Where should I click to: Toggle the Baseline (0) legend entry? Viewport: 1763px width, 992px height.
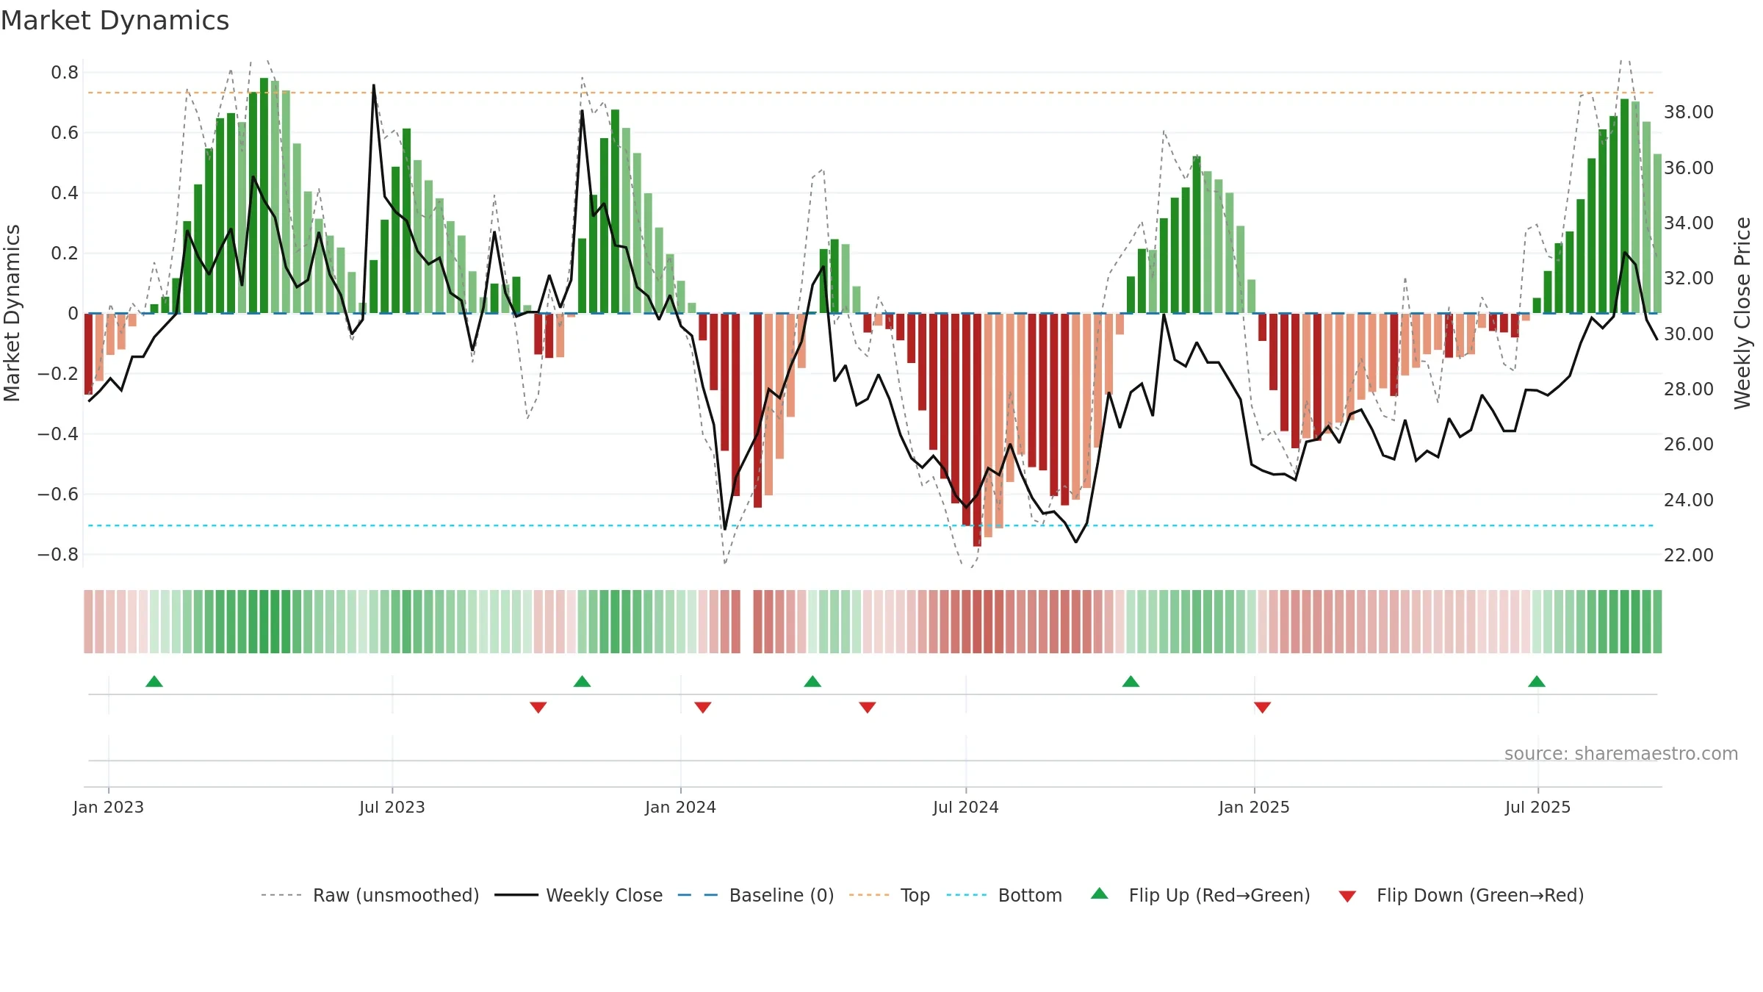[755, 895]
